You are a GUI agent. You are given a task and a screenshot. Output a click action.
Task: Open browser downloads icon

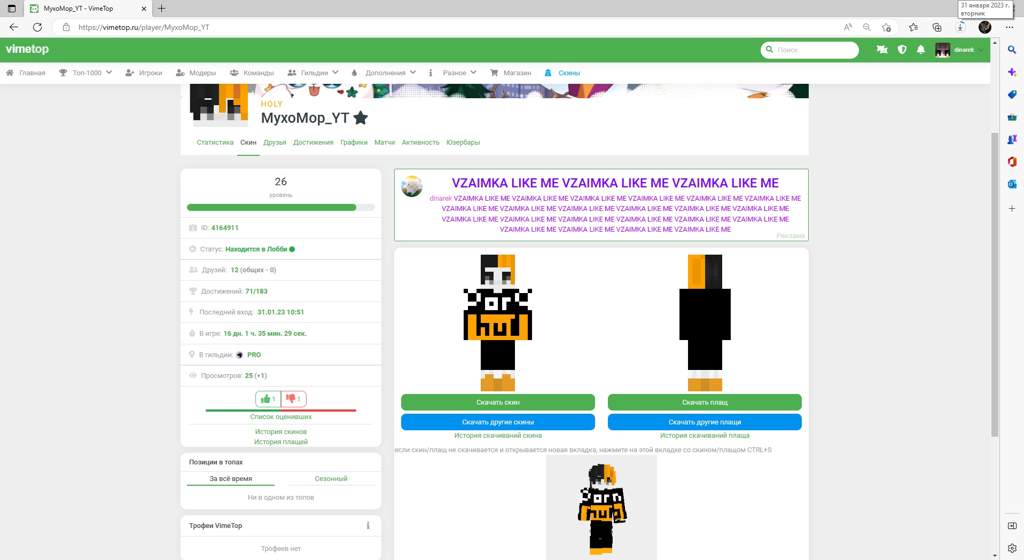[x=960, y=27]
